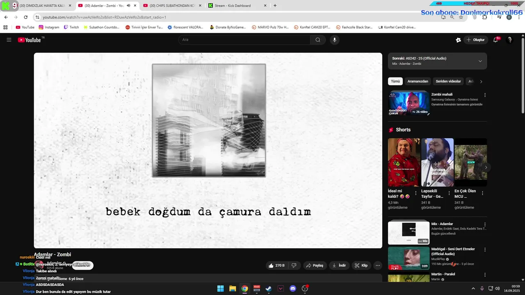The height and width of the screenshot is (295, 525).
Task: Open the YouTube guide hamburger menu
Action: tap(9, 40)
